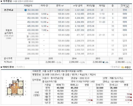133x106 pixels.
Task: Click the blue icon before 352,000,000
Action: pos(26,10)
